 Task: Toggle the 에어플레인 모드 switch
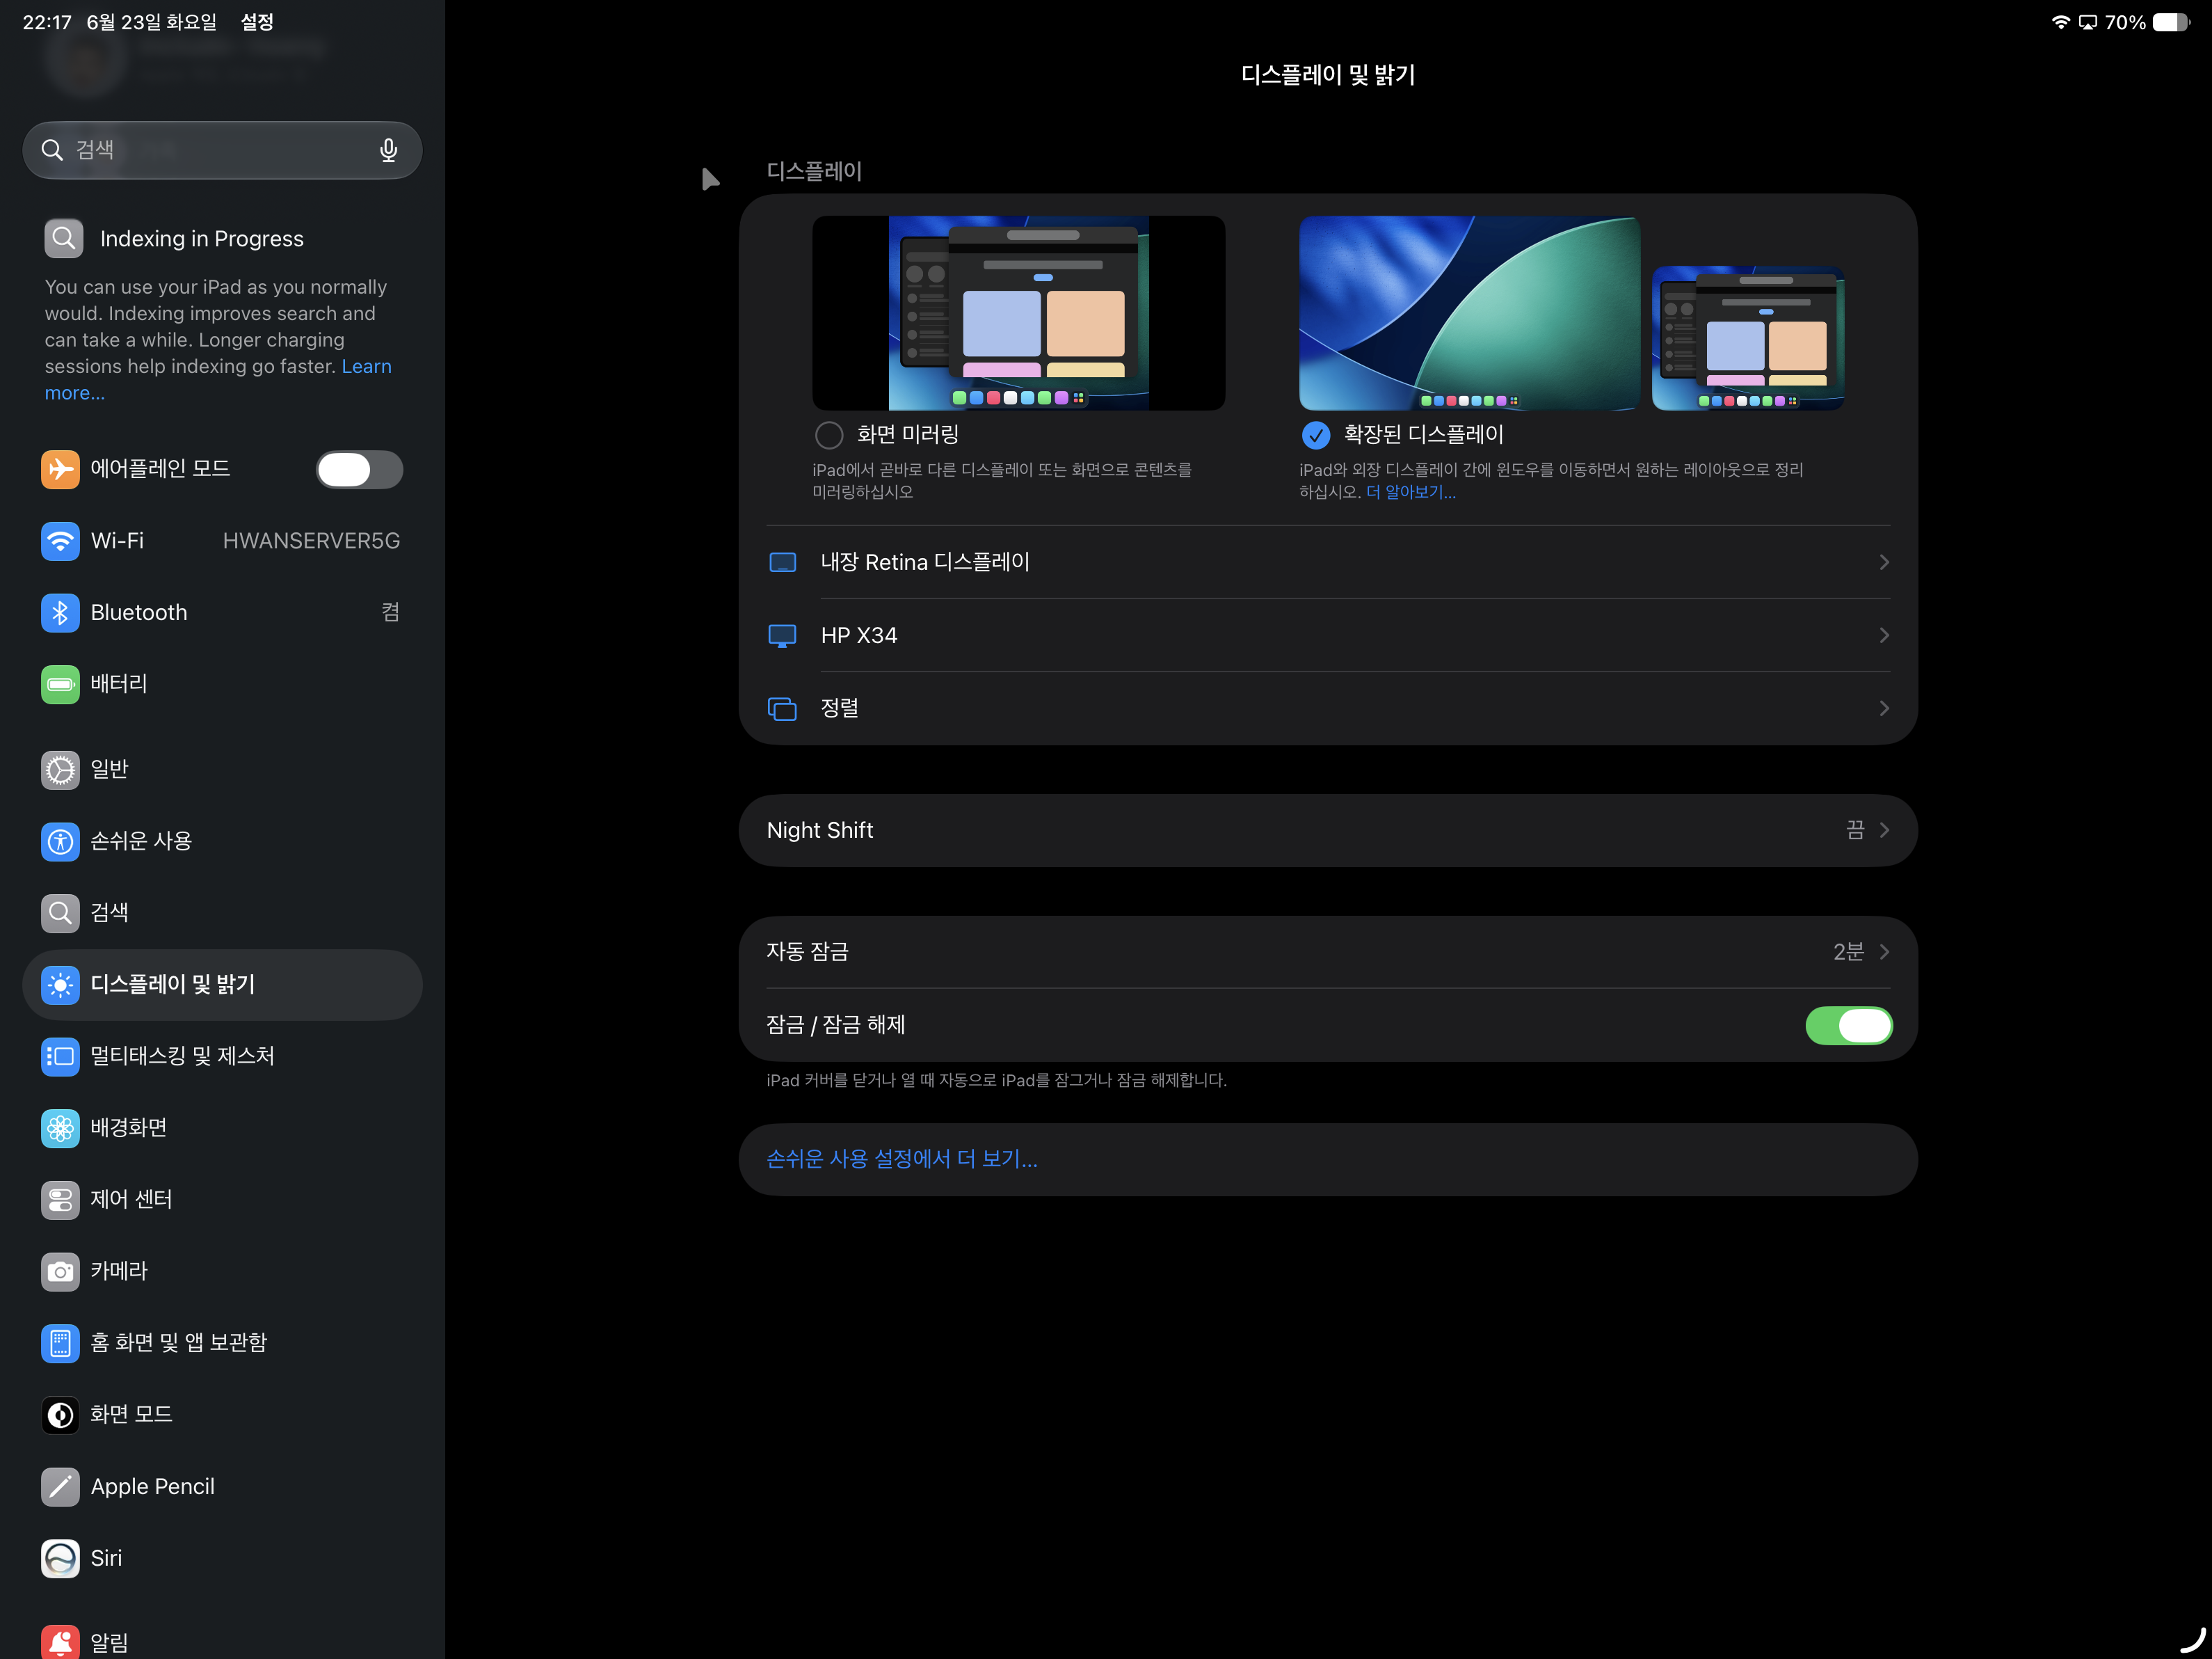pyautogui.click(x=360, y=469)
